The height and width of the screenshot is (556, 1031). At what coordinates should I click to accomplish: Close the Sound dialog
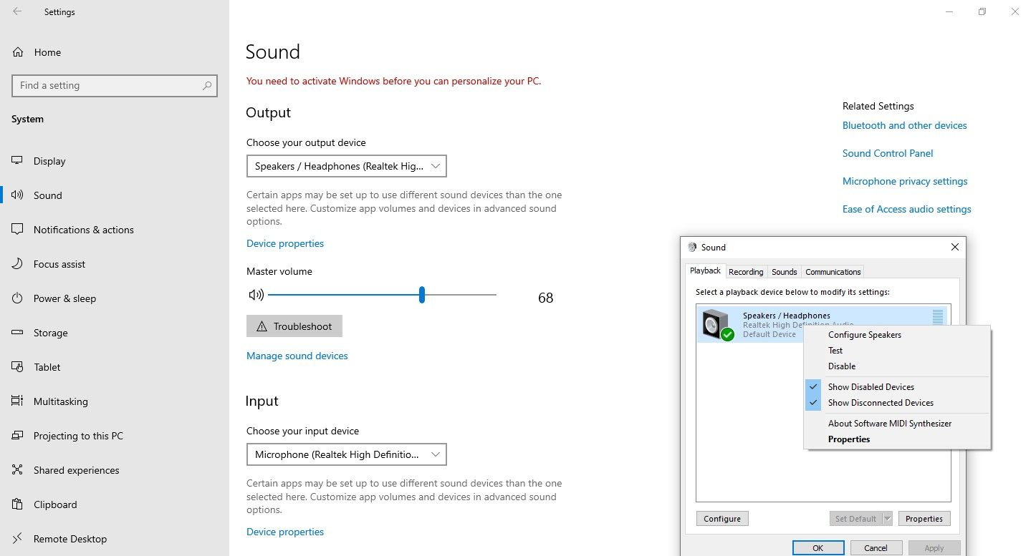coord(954,247)
